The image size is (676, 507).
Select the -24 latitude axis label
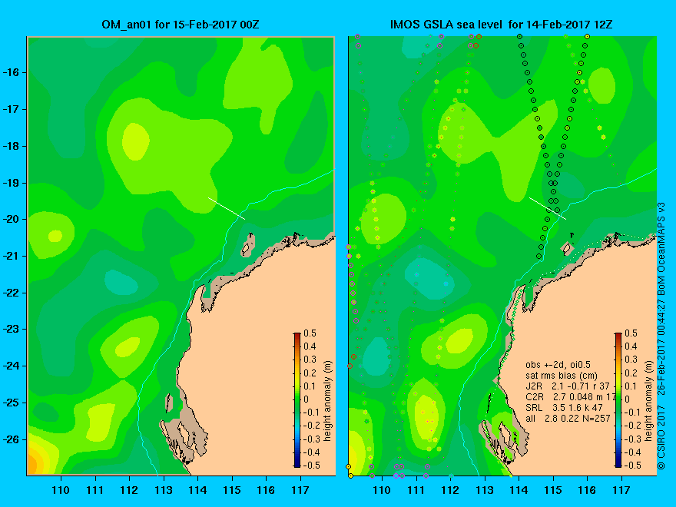[12, 366]
